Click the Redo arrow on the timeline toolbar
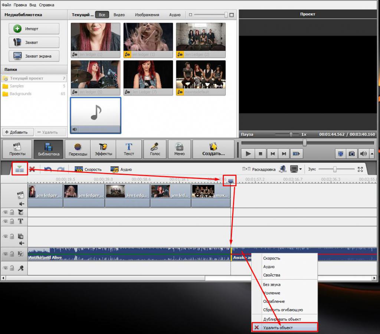The height and width of the screenshot is (334, 380). (x=60, y=169)
